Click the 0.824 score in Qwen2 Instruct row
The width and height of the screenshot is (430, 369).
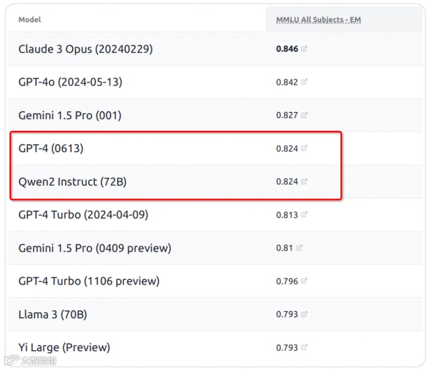pos(287,182)
